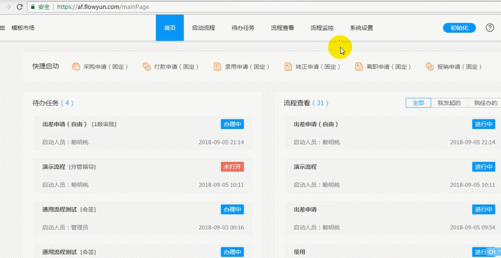Open the 系统设置 menu

coord(361,28)
